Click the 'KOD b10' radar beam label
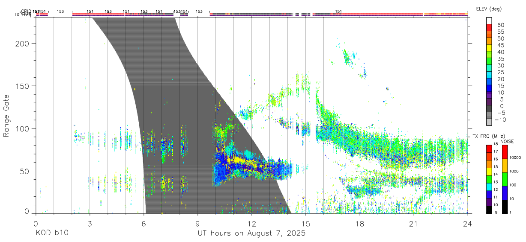 (x=52, y=233)
